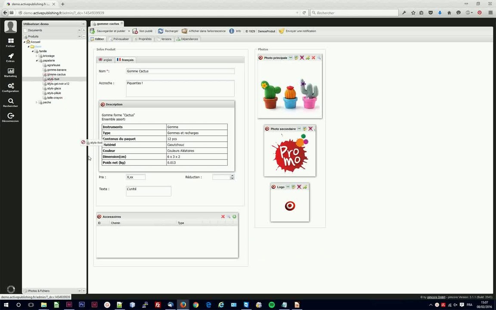Click Afficher dans l'arborescence

203,31
